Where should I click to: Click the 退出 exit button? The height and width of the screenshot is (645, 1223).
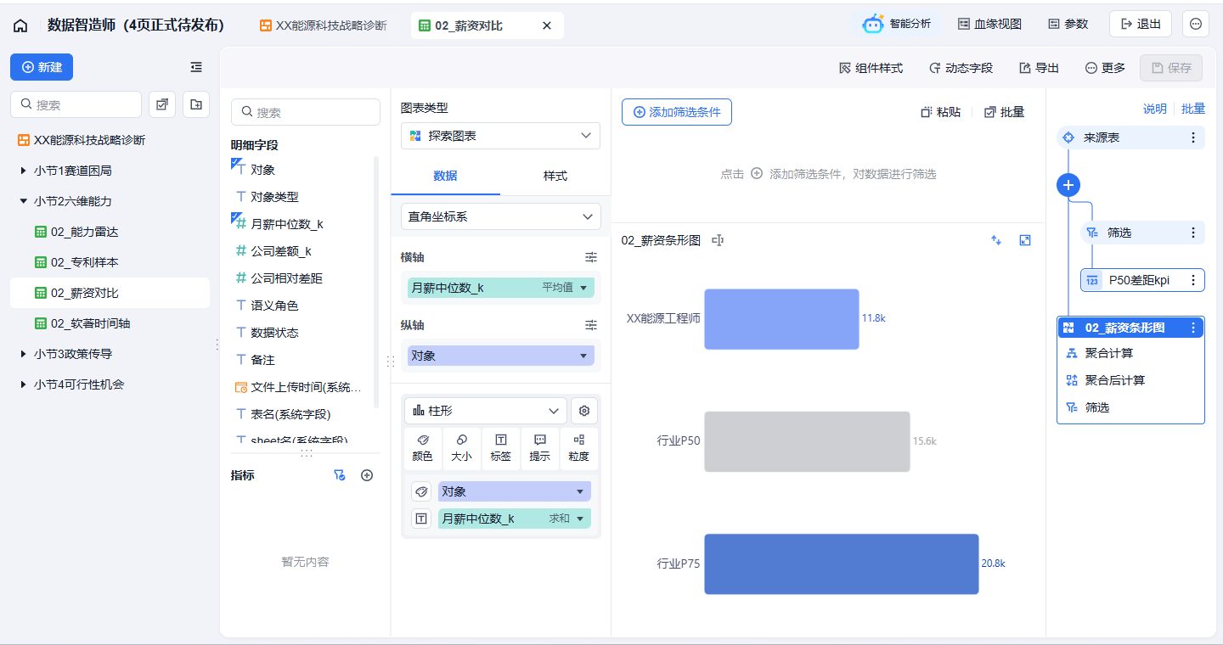tap(1141, 24)
